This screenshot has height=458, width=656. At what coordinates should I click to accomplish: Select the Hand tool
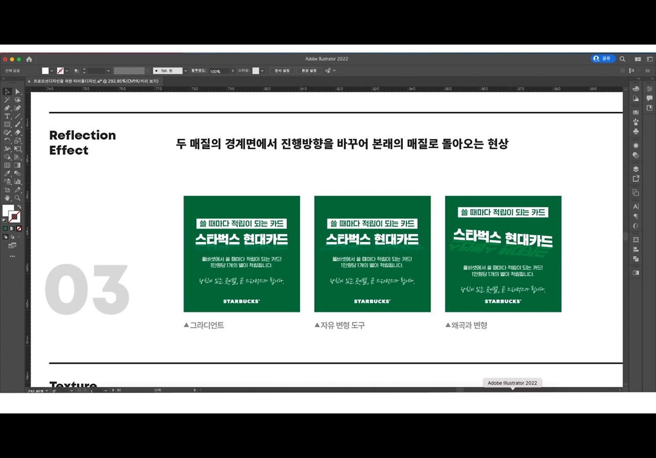pos(7,198)
